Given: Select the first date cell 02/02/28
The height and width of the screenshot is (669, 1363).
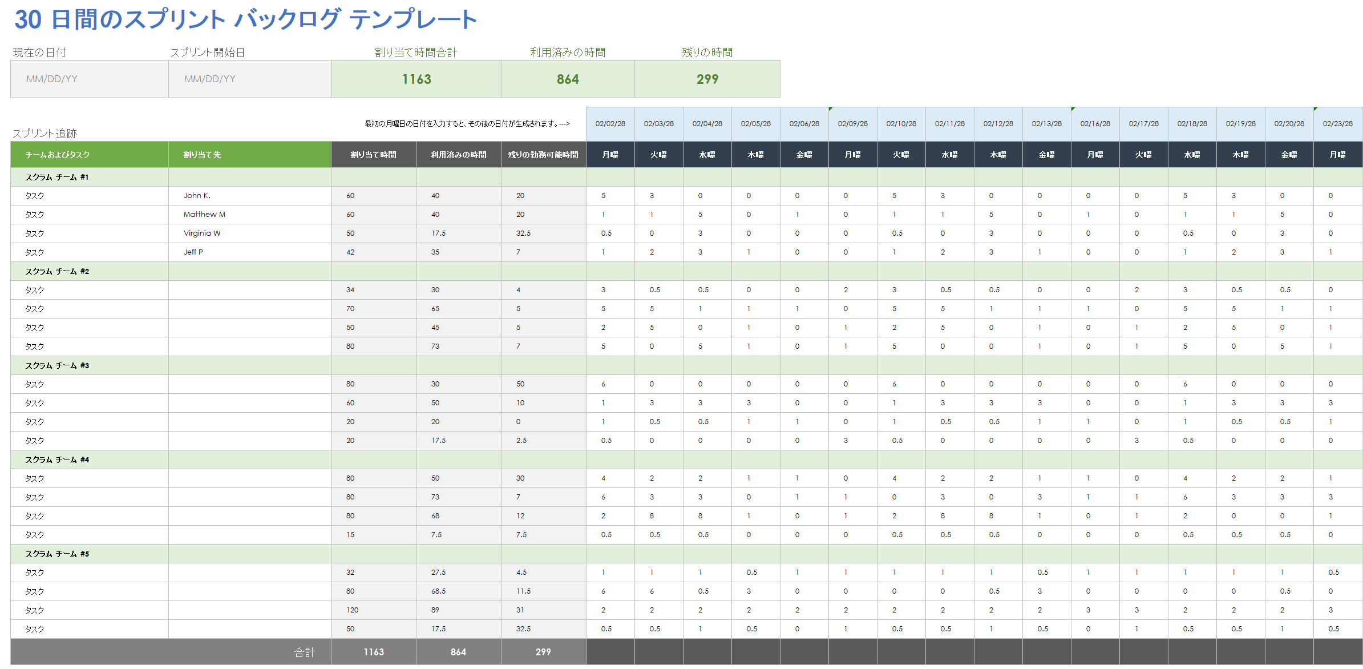Looking at the screenshot, I should (610, 124).
